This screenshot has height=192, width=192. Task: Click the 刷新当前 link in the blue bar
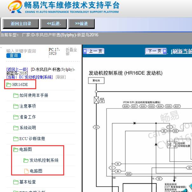(x=181, y=51)
